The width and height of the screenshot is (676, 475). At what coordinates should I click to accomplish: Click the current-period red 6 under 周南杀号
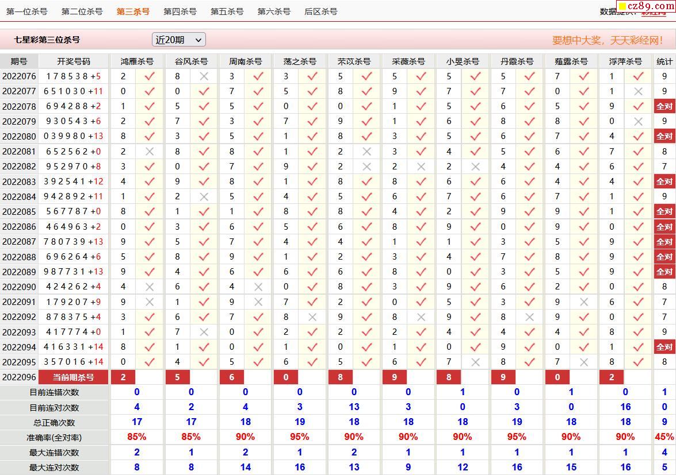[231, 377]
